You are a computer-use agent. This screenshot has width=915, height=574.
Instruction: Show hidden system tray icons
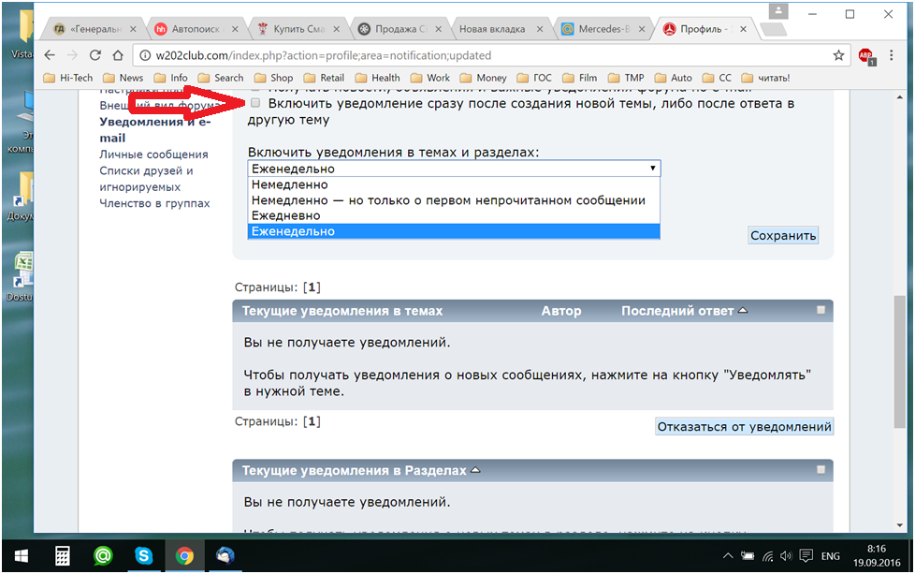[728, 556]
